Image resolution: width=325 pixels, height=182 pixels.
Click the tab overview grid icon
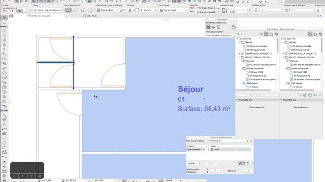(x=11, y=16)
